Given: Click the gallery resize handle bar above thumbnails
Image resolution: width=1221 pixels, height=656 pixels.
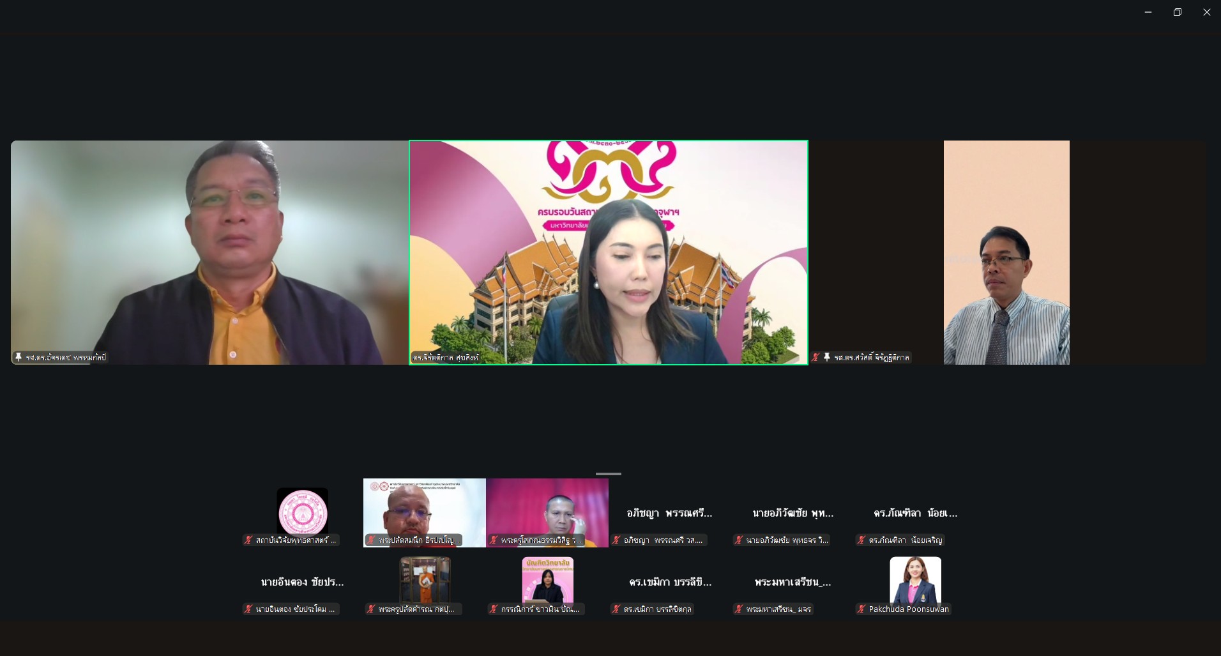Looking at the screenshot, I should 608,474.
